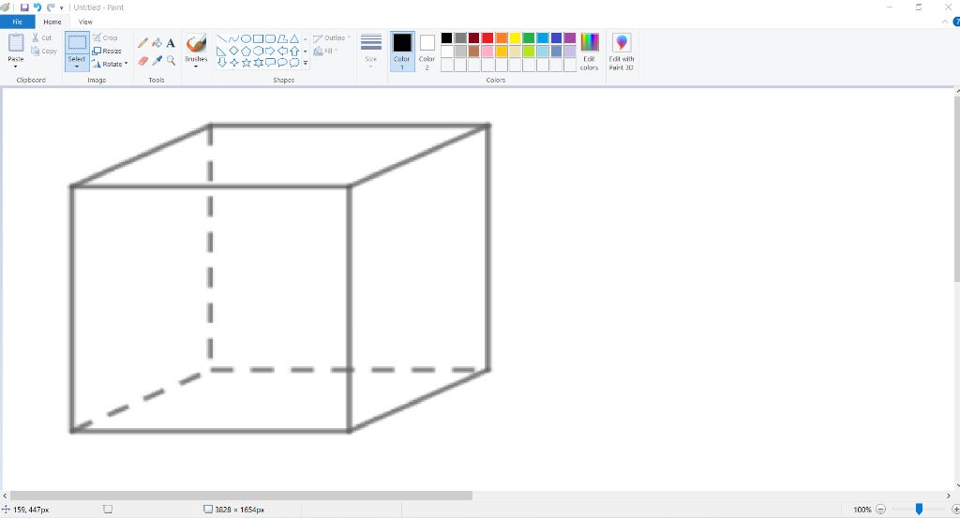Select the Color picker eyedropper tool
Image resolution: width=960 pixels, height=518 pixels.
[157, 61]
